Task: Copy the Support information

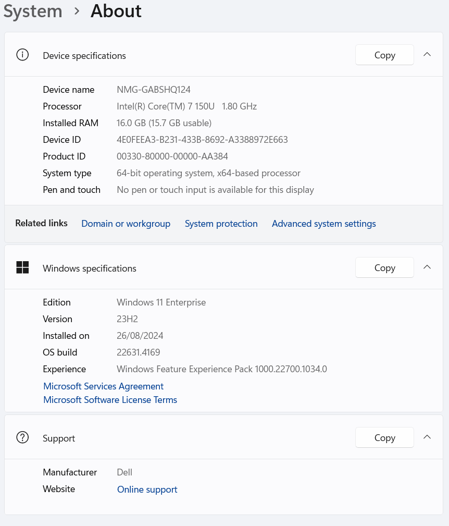Action: click(384, 437)
